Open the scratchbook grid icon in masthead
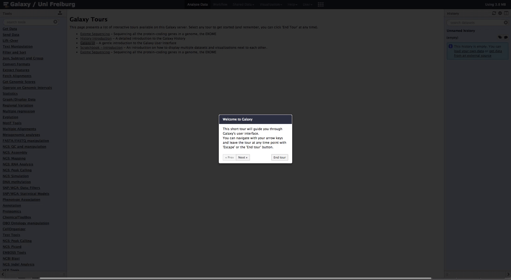The height and width of the screenshot is (280, 511). pos(321,5)
